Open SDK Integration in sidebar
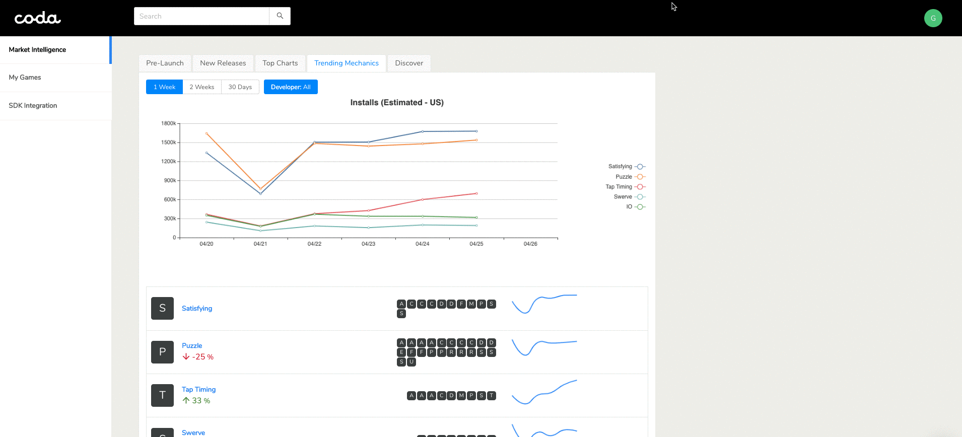Viewport: 962px width, 437px height. tap(55, 106)
